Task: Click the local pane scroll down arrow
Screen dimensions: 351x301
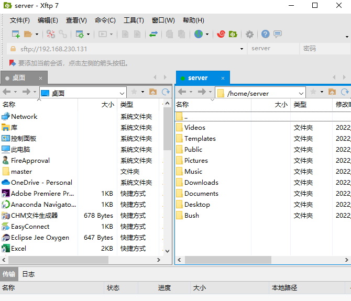Action: 167,251
